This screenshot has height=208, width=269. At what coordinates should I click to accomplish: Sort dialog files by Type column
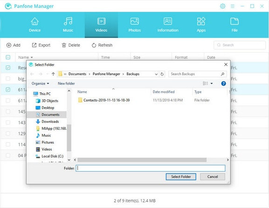[x=198, y=92]
